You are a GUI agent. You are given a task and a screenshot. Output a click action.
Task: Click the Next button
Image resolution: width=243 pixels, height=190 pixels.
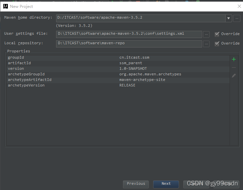[x=166, y=184]
